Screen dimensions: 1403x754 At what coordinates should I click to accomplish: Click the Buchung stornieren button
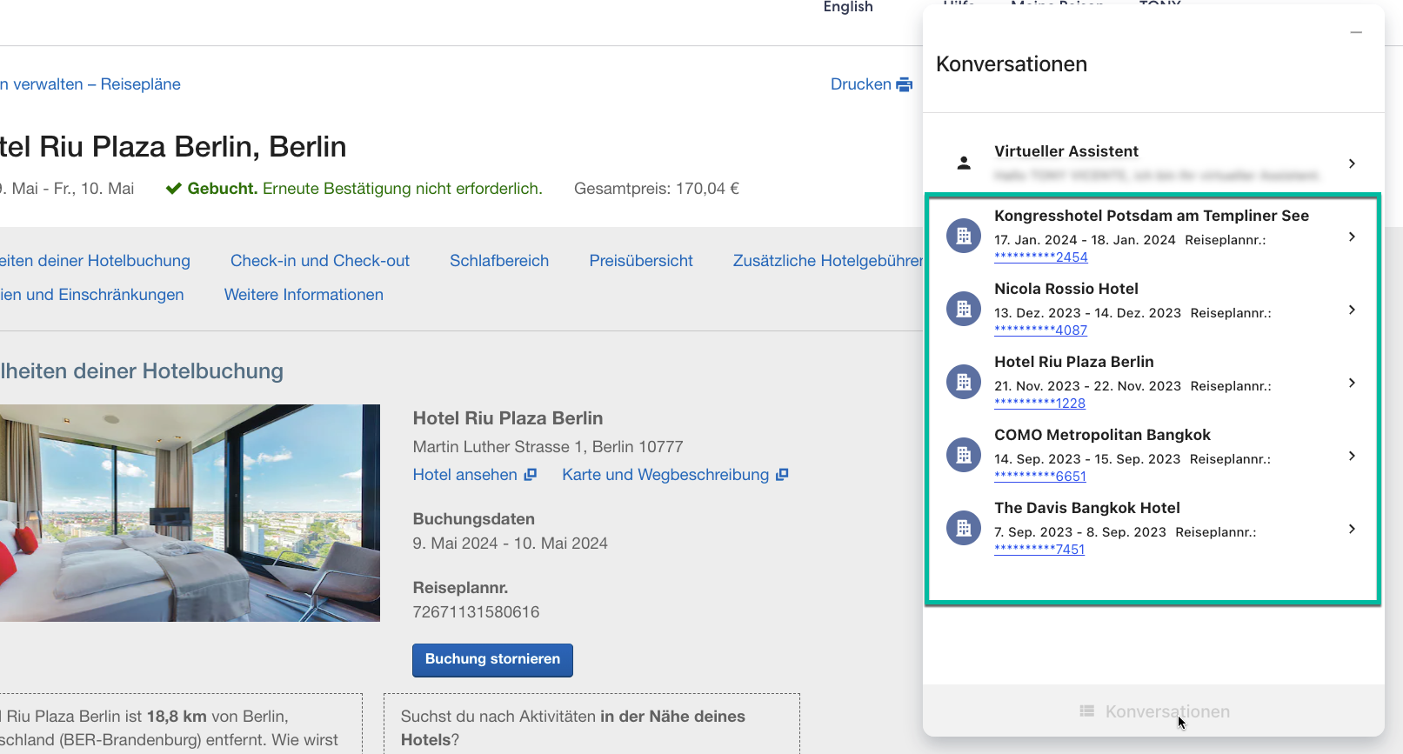pyautogui.click(x=492, y=660)
